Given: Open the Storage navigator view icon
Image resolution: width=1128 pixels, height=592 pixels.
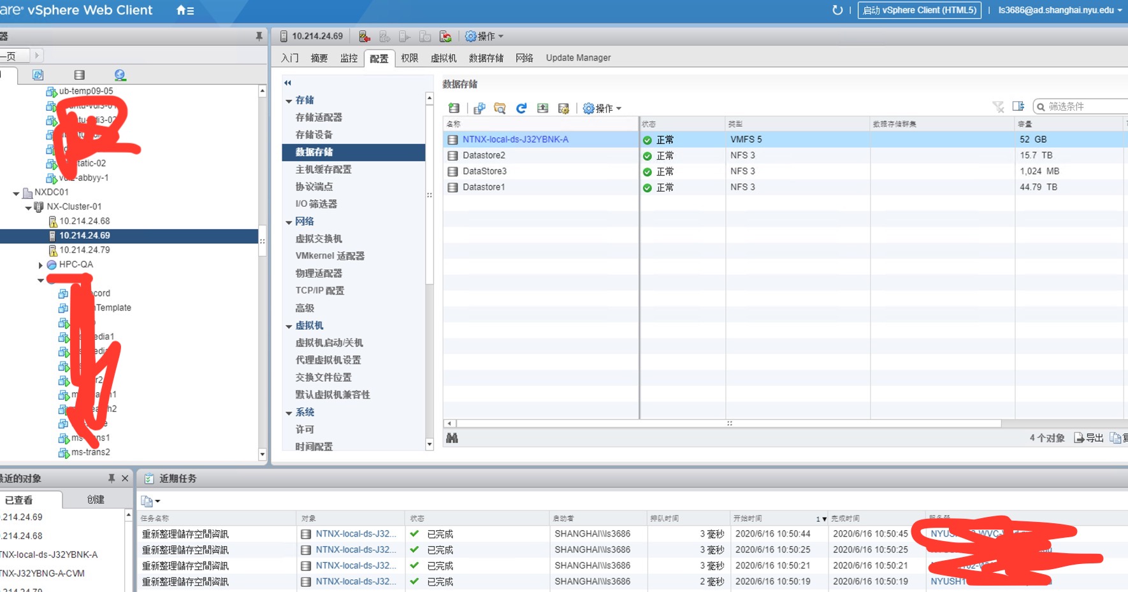Looking at the screenshot, I should click(x=79, y=75).
